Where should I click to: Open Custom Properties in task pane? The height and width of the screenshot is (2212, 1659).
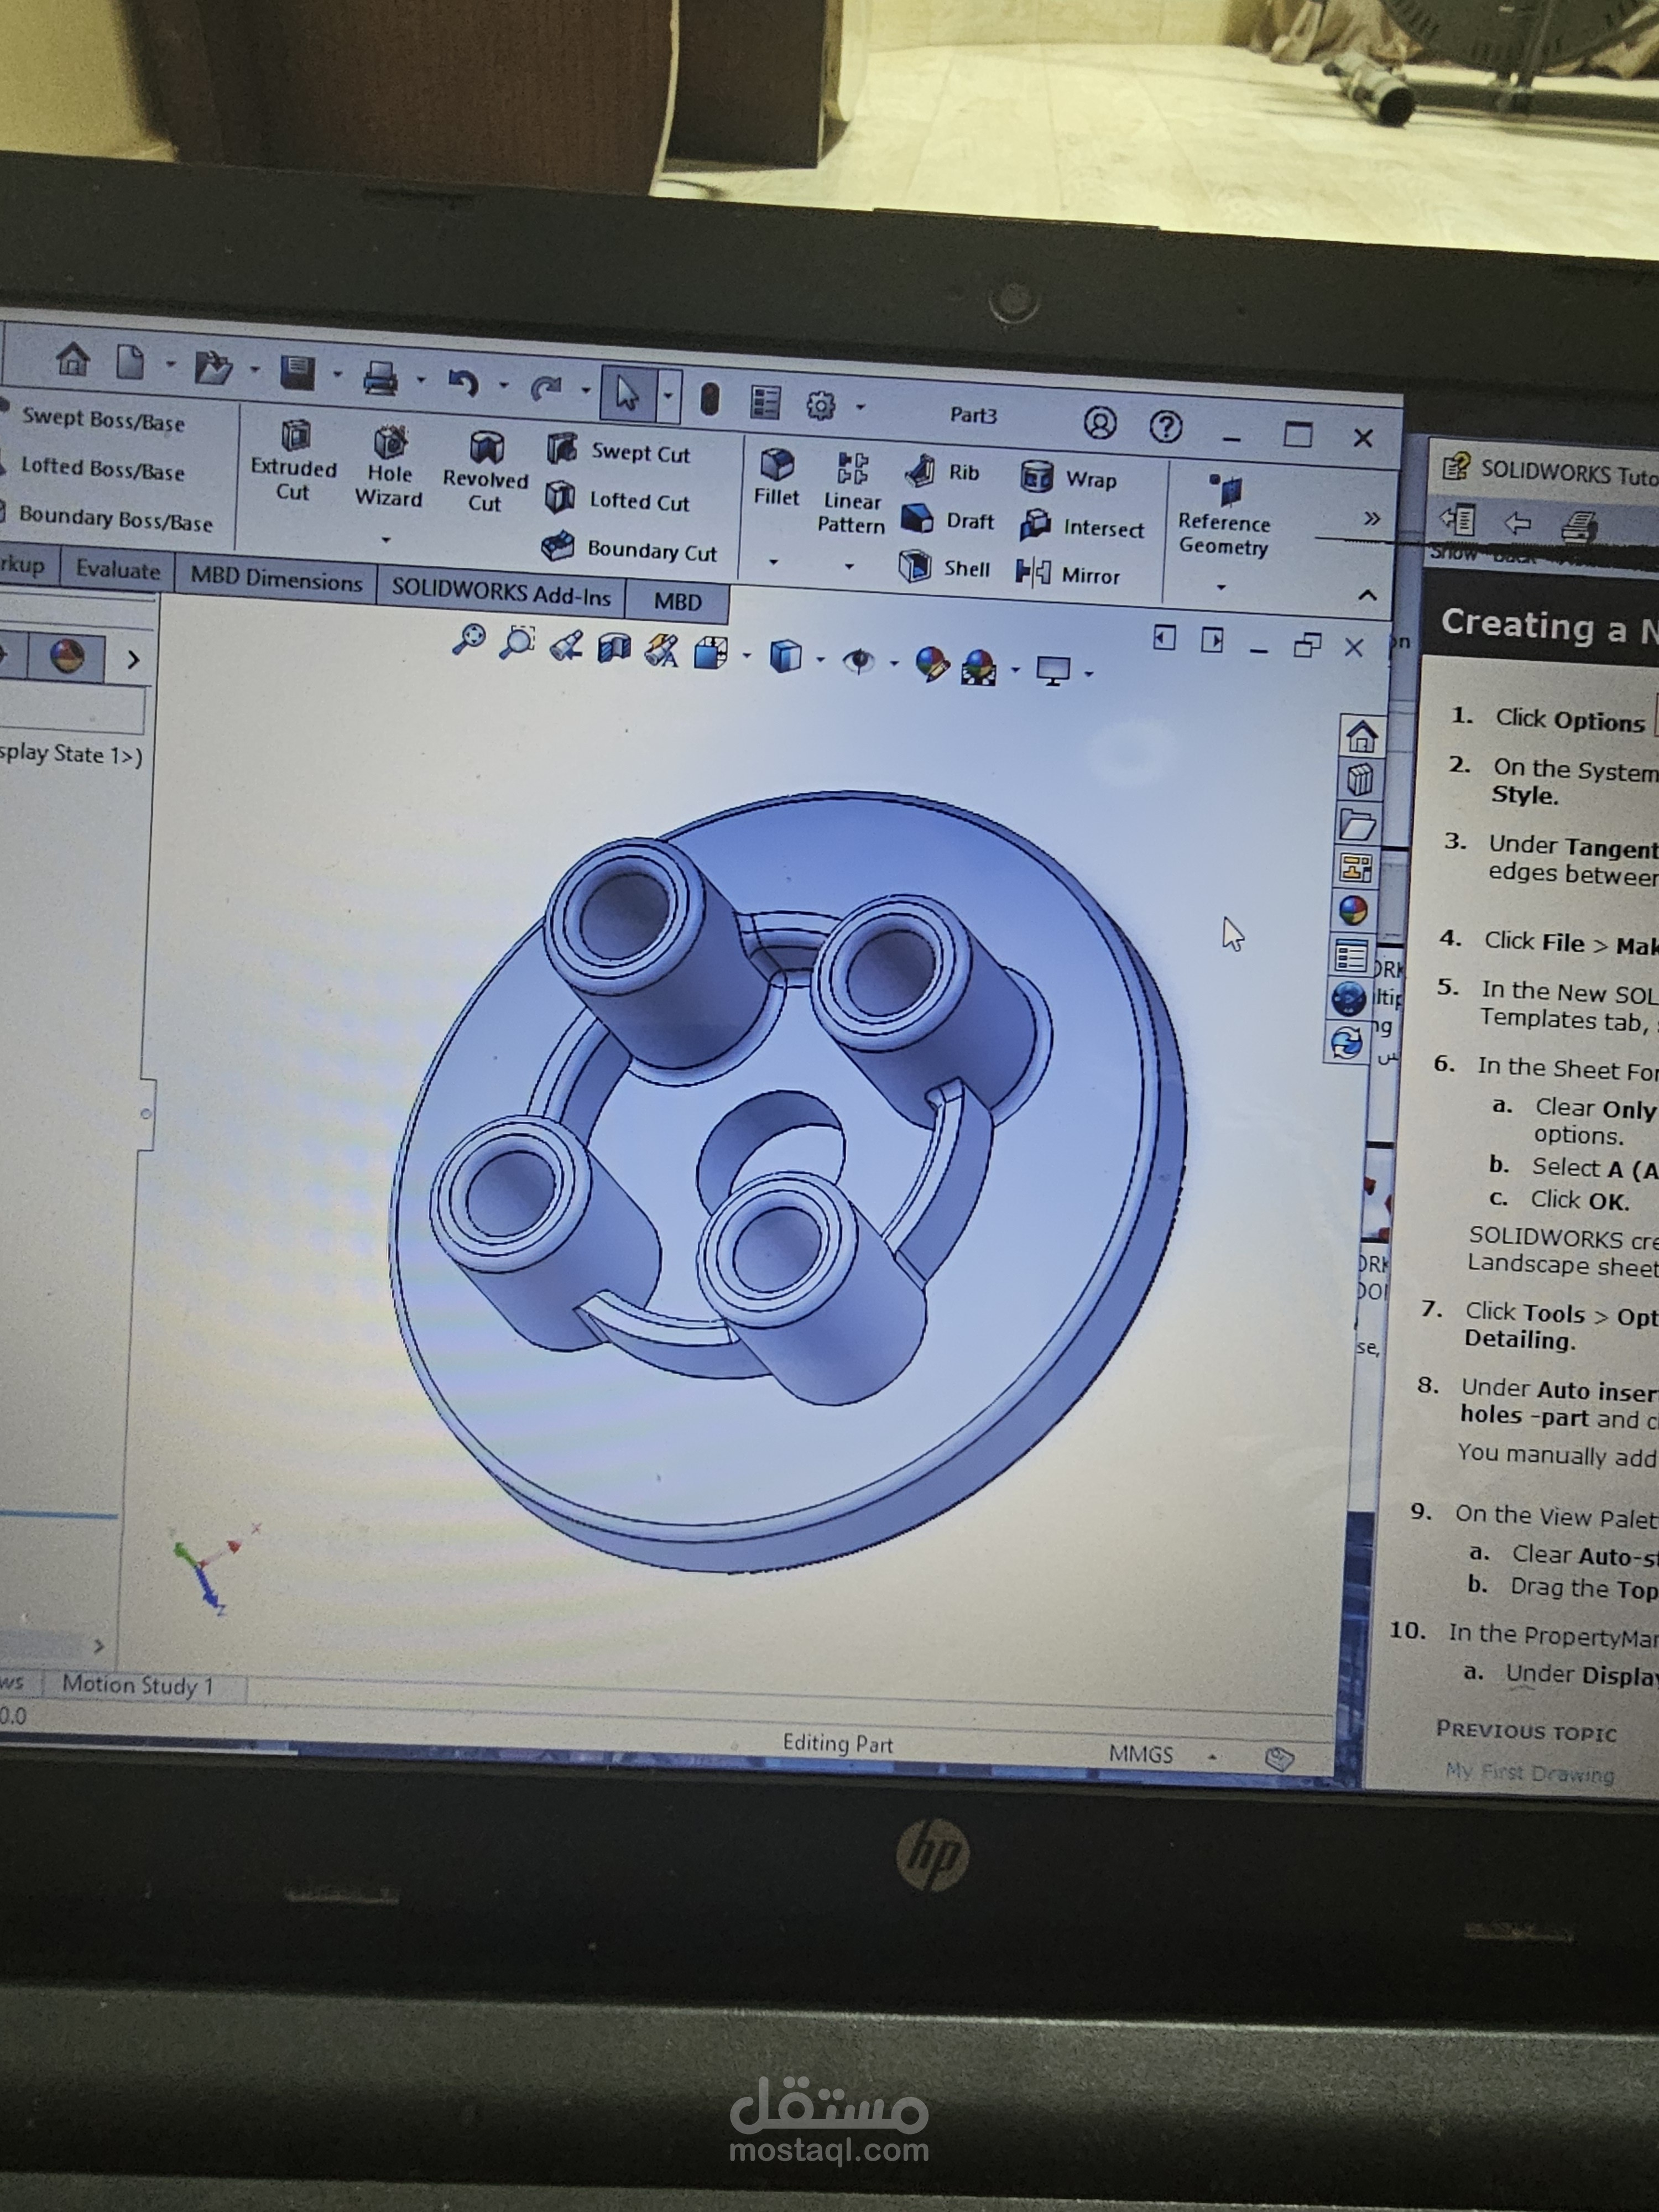click(x=1350, y=956)
